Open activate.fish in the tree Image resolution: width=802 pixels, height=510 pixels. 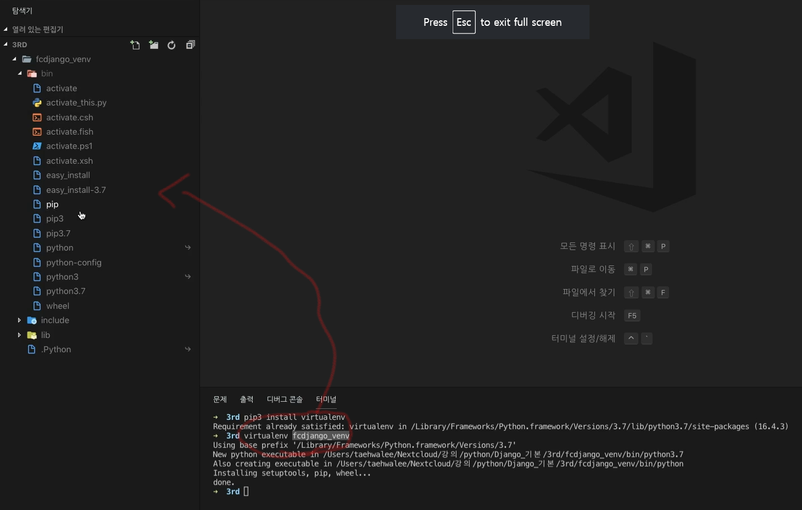70,132
